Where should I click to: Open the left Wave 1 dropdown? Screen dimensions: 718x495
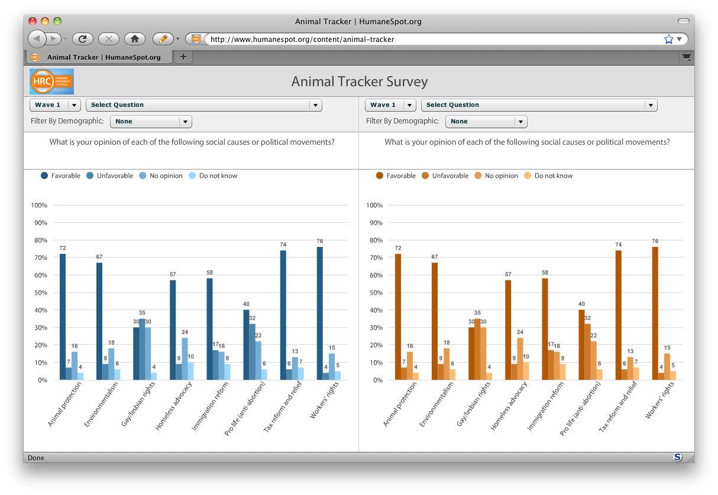coord(55,105)
